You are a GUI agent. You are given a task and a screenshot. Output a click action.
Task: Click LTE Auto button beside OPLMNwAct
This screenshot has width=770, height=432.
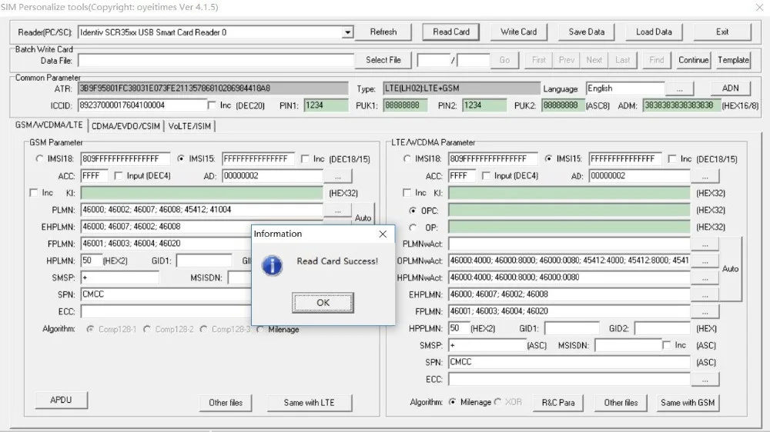[x=730, y=269]
